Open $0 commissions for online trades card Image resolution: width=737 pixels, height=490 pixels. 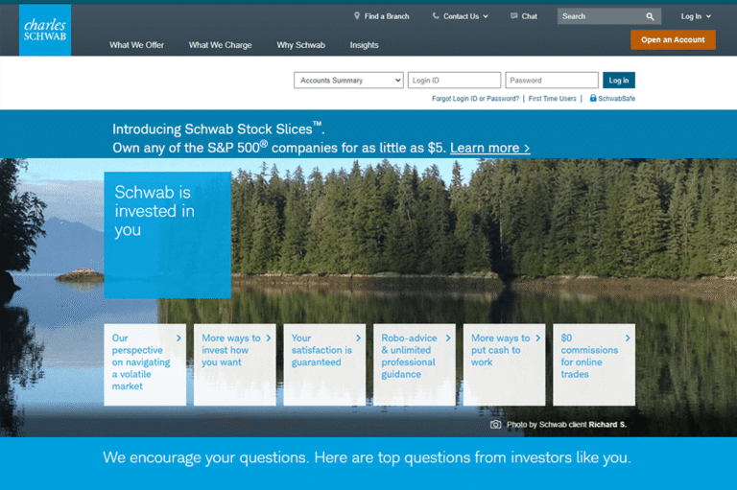click(x=594, y=364)
